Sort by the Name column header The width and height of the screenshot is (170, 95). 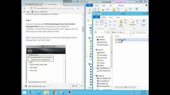click(x=117, y=36)
